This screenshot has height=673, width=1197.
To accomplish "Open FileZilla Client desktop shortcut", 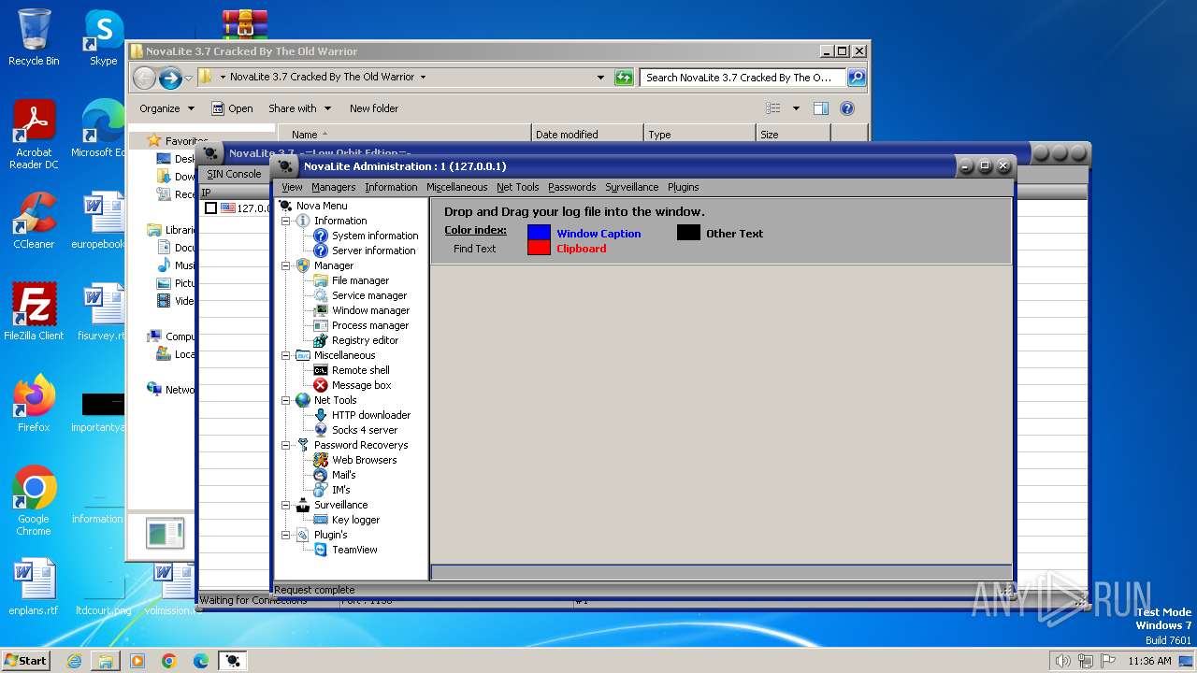I will 34,312.
